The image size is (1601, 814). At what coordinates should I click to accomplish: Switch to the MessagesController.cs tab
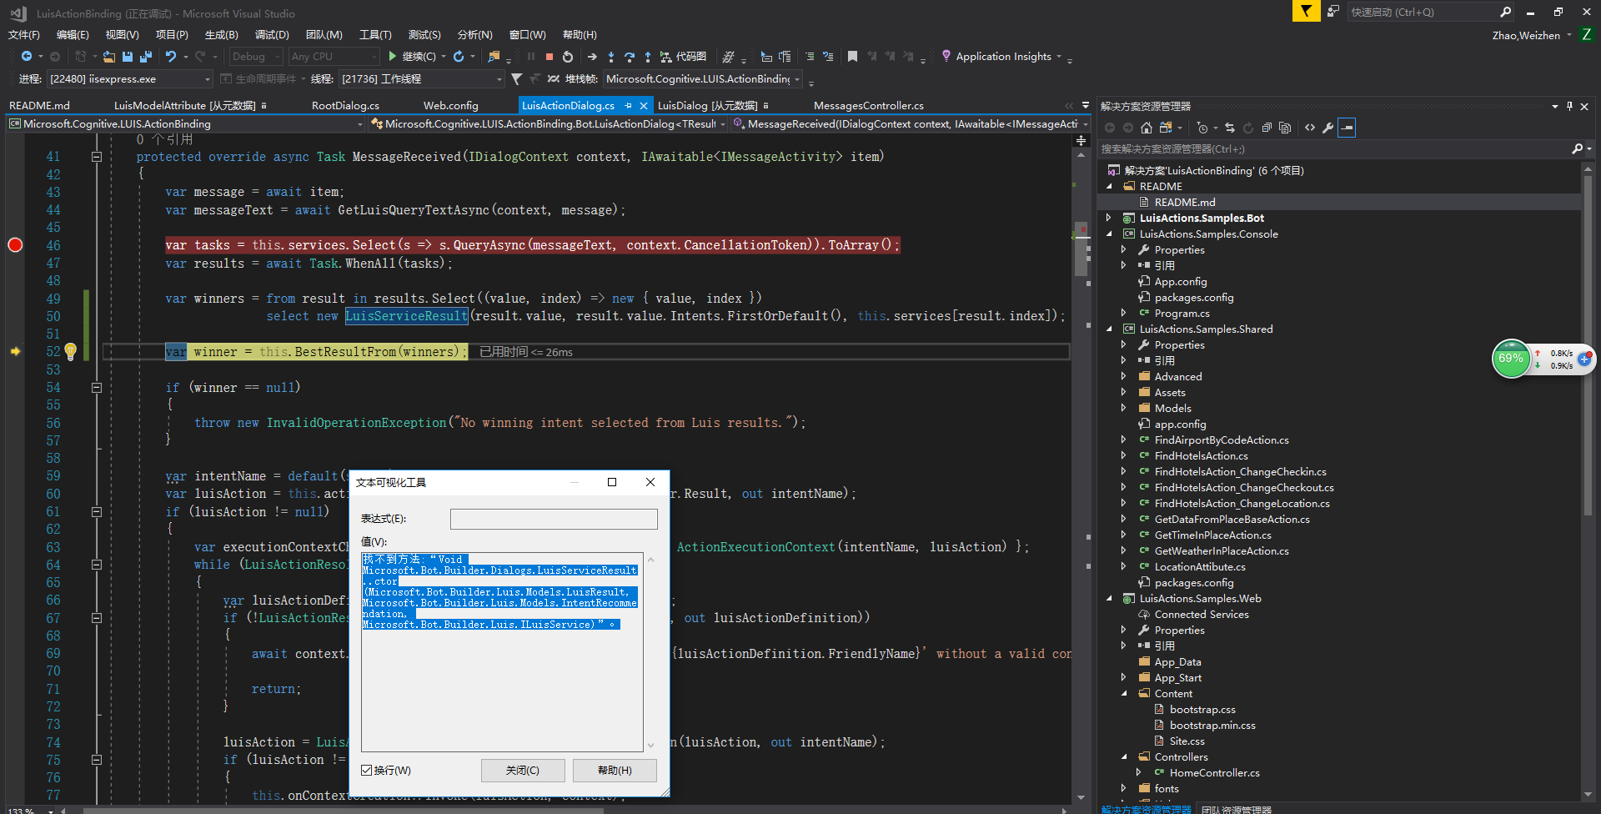869,106
